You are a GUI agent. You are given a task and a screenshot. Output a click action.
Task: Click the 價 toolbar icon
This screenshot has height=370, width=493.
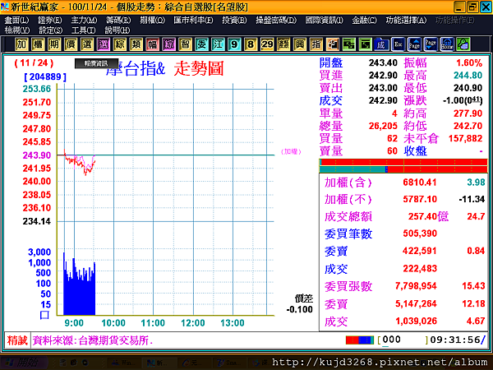coord(71,44)
